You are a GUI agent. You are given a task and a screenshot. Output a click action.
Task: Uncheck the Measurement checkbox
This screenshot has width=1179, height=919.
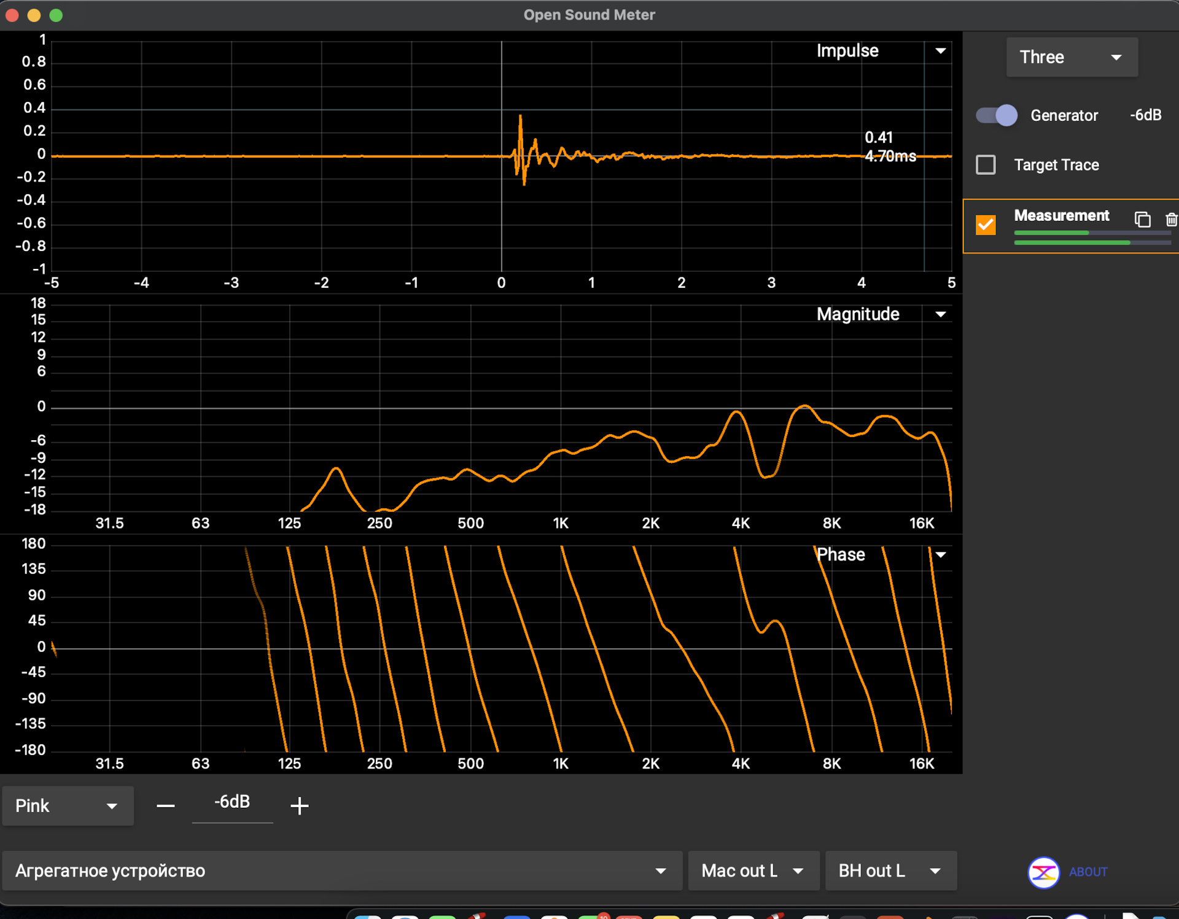pos(986,225)
